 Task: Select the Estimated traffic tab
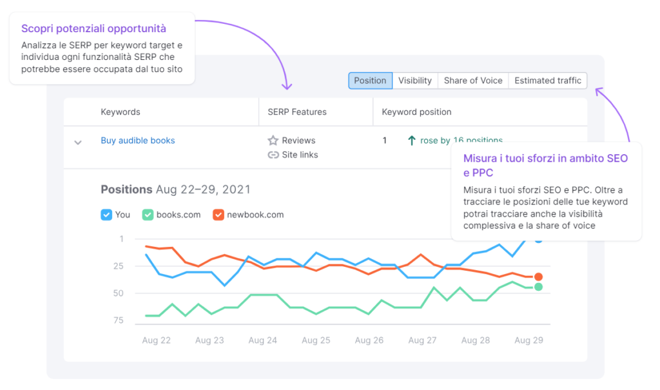coord(547,80)
